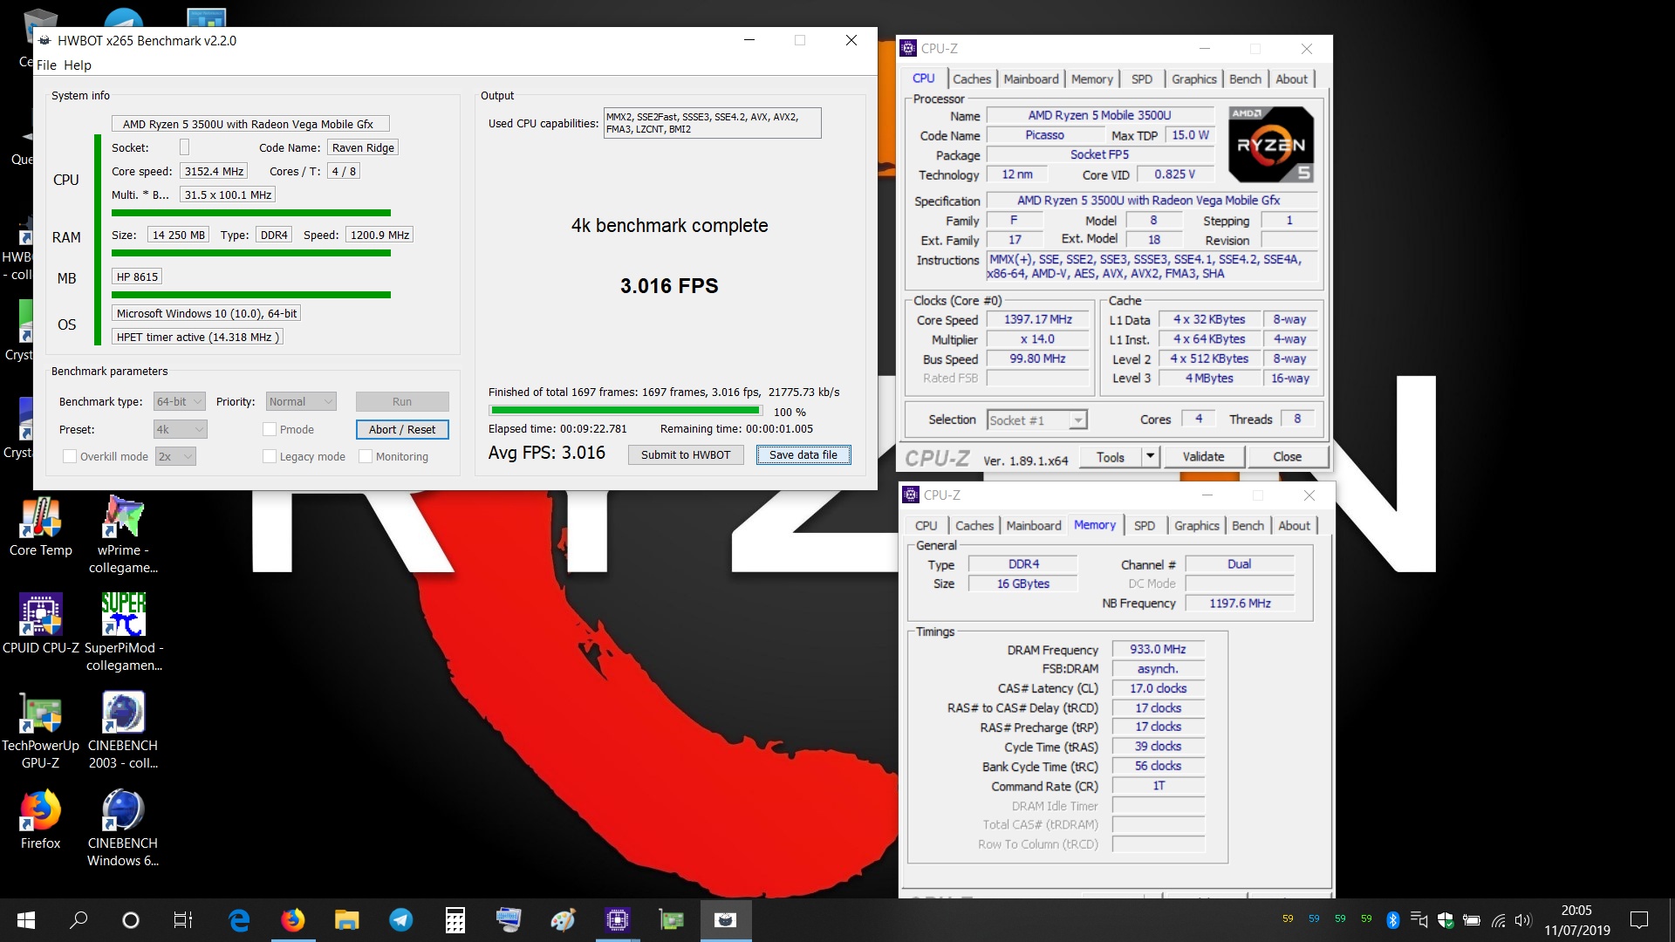1675x942 pixels.
Task: Open File menu in HWBOT x265
Action: [x=46, y=65]
